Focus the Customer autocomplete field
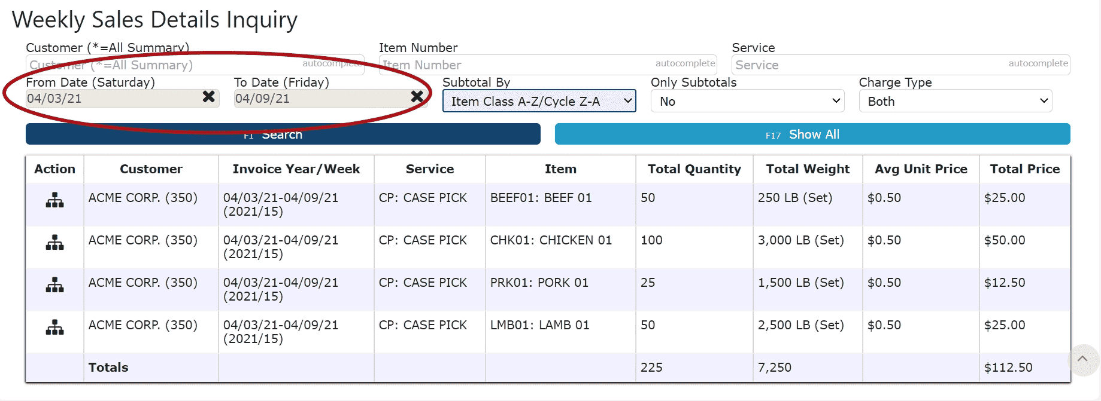This screenshot has width=1101, height=401. pyautogui.click(x=195, y=65)
